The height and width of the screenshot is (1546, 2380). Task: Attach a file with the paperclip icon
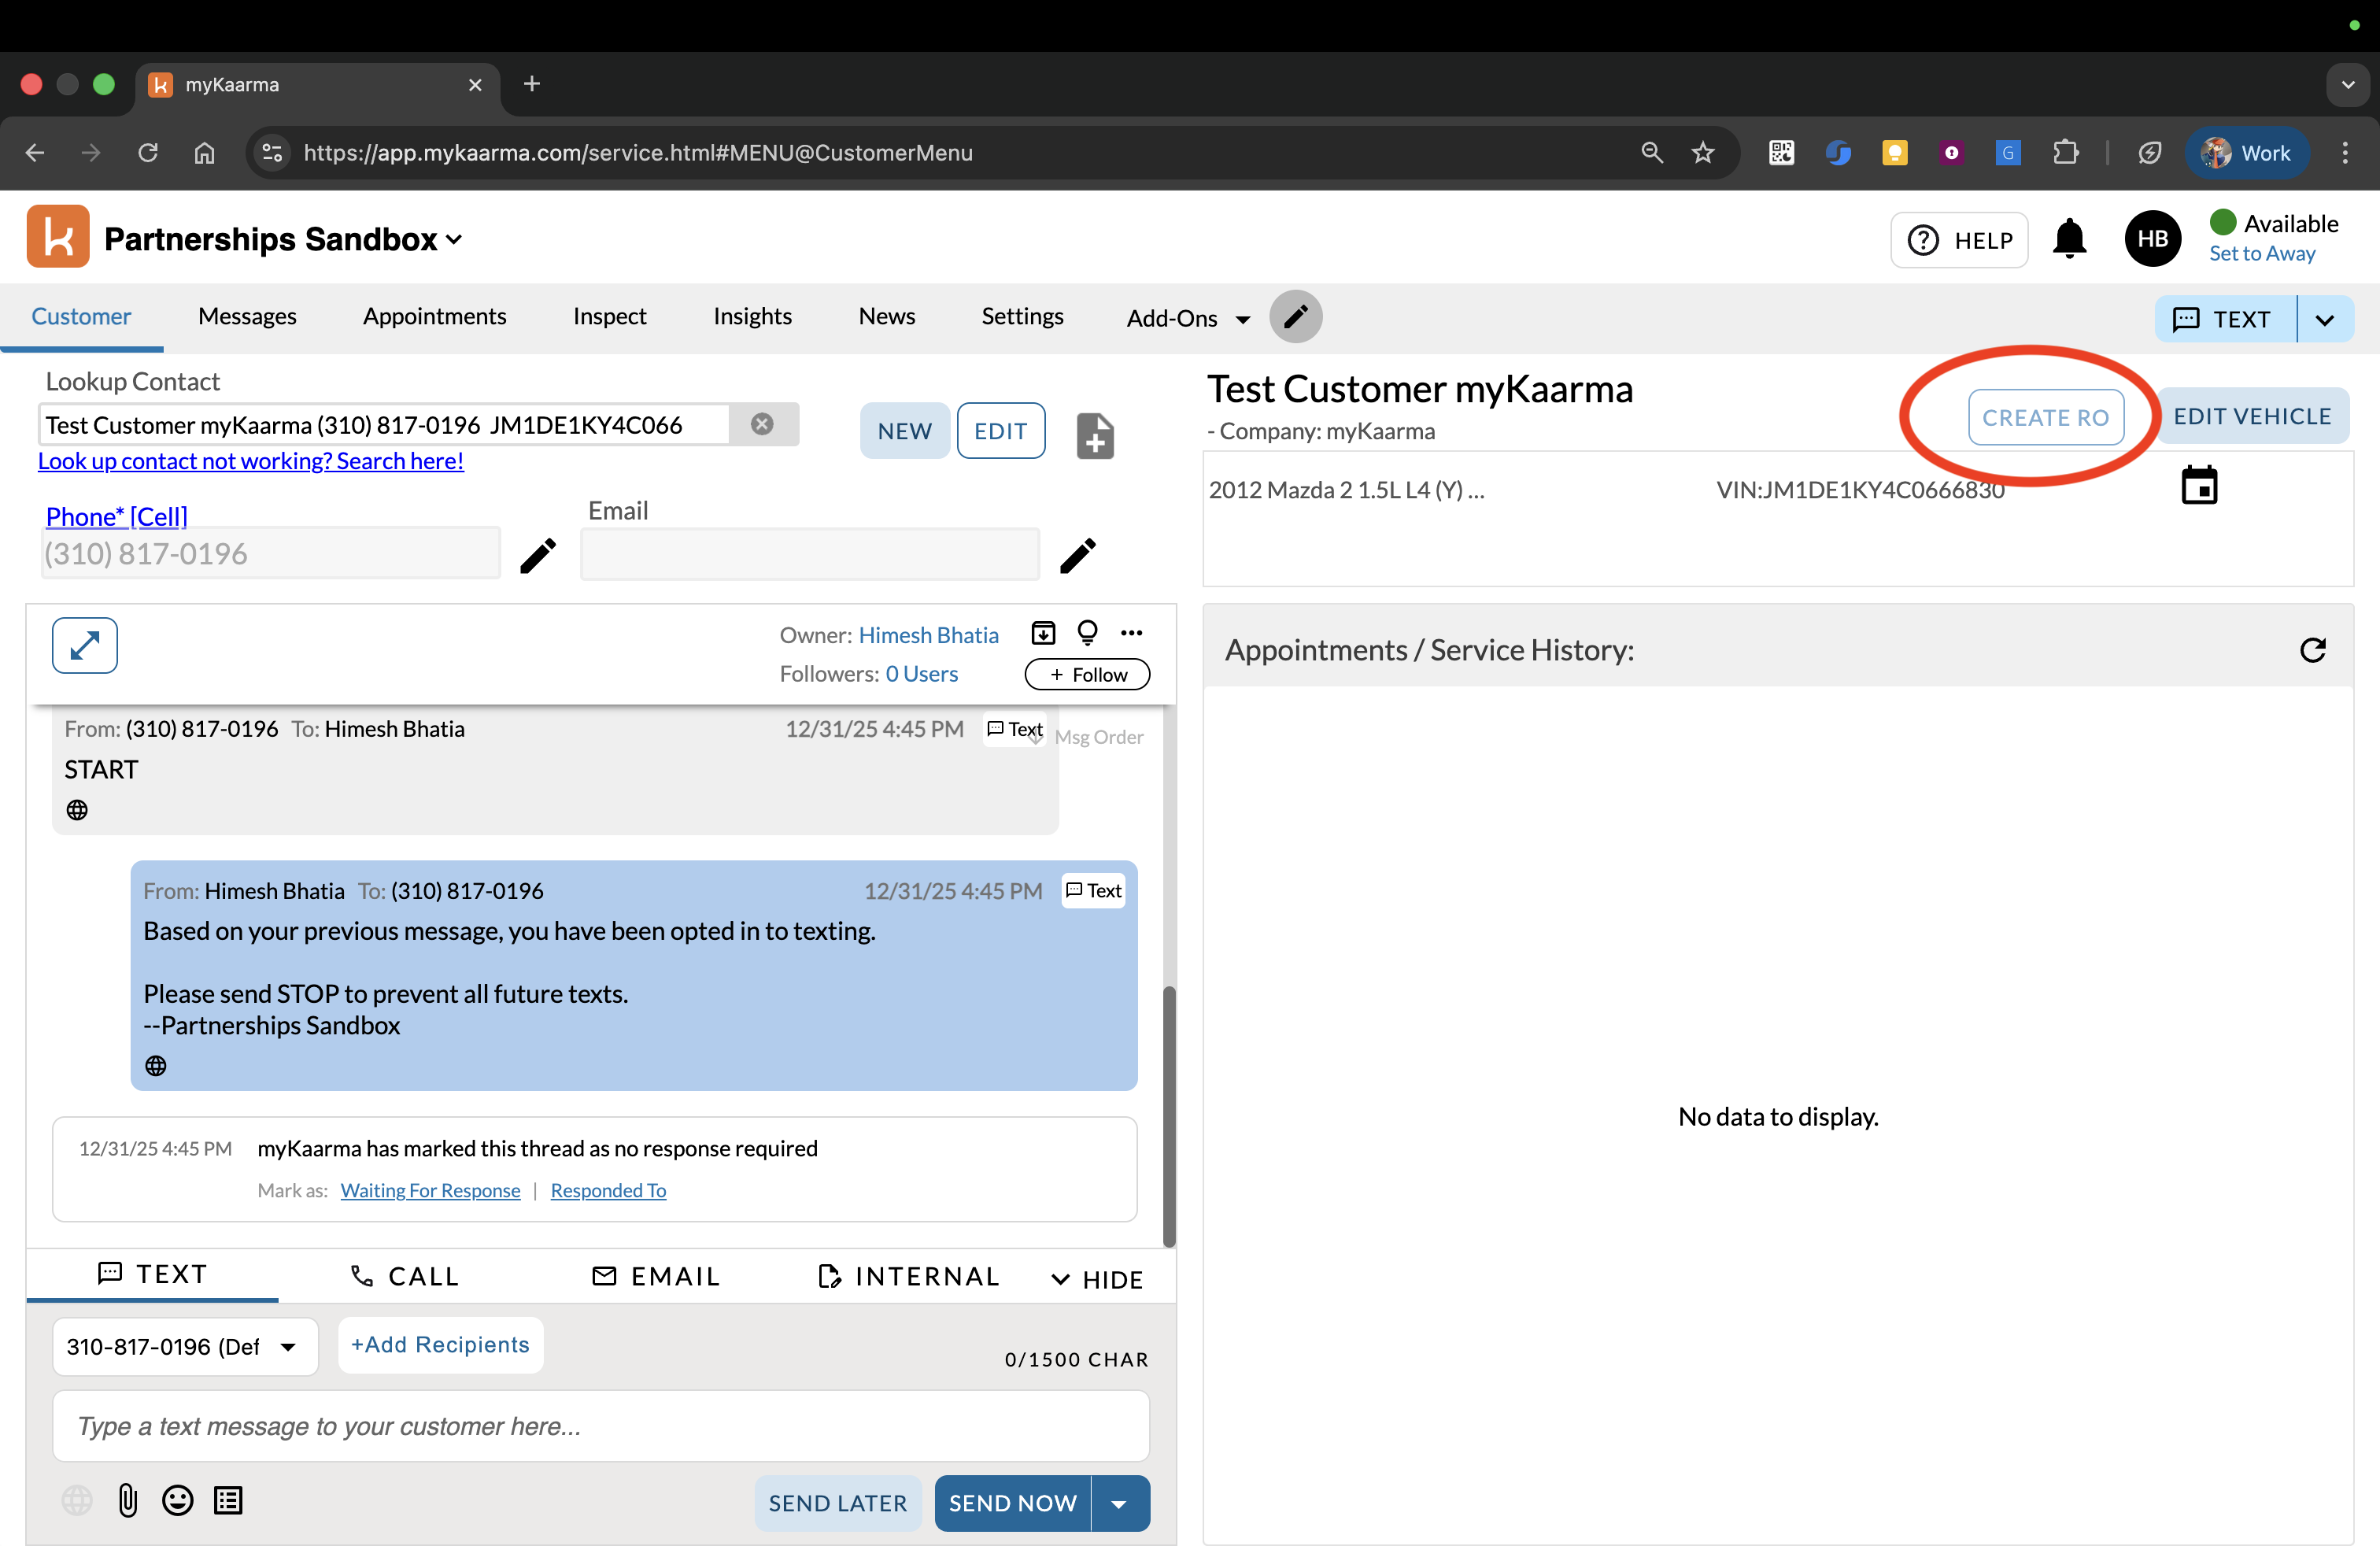(x=127, y=1500)
